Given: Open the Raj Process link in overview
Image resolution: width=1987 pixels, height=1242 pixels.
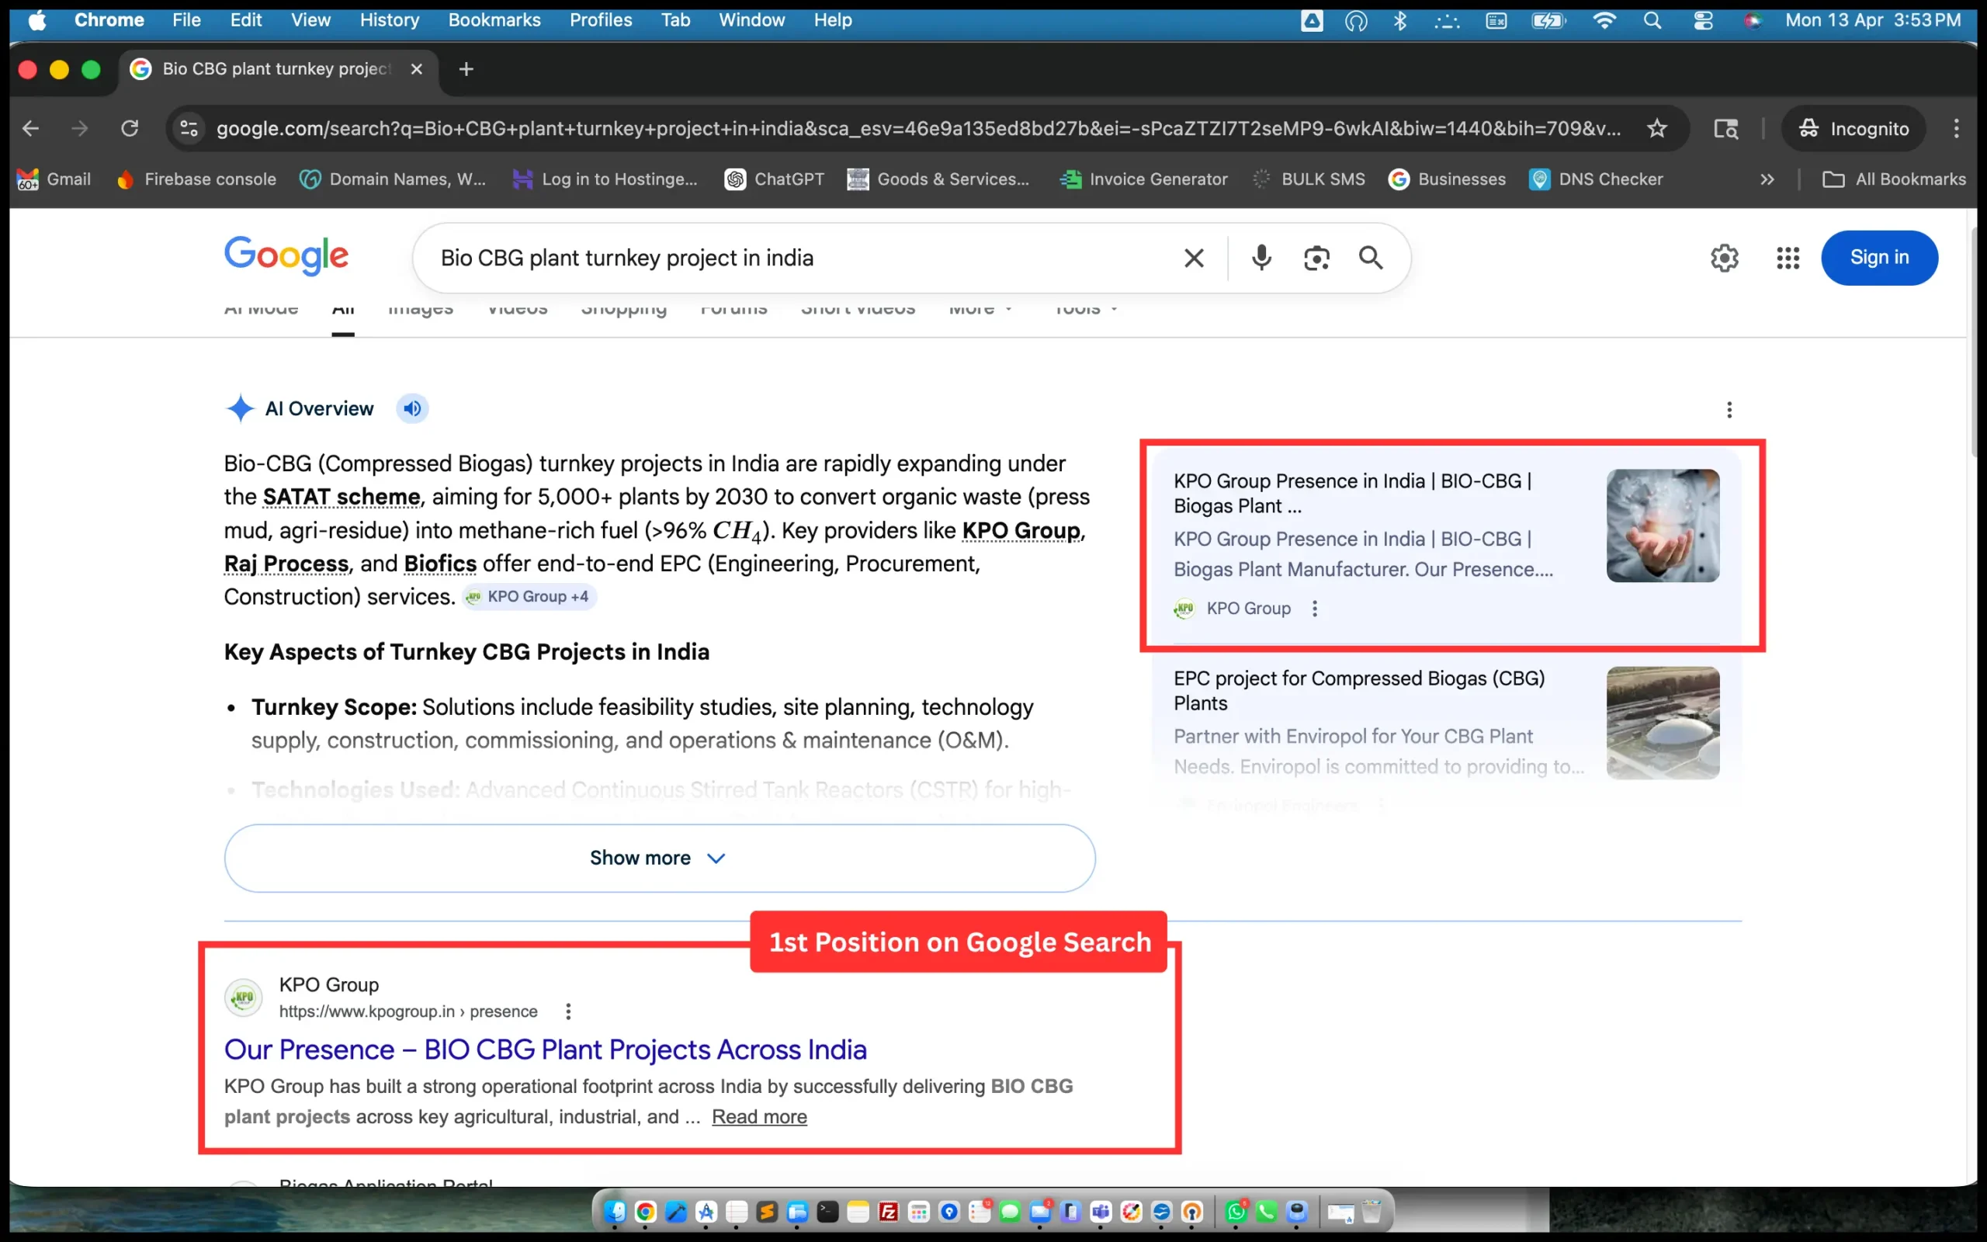Looking at the screenshot, I should coord(286,564).
